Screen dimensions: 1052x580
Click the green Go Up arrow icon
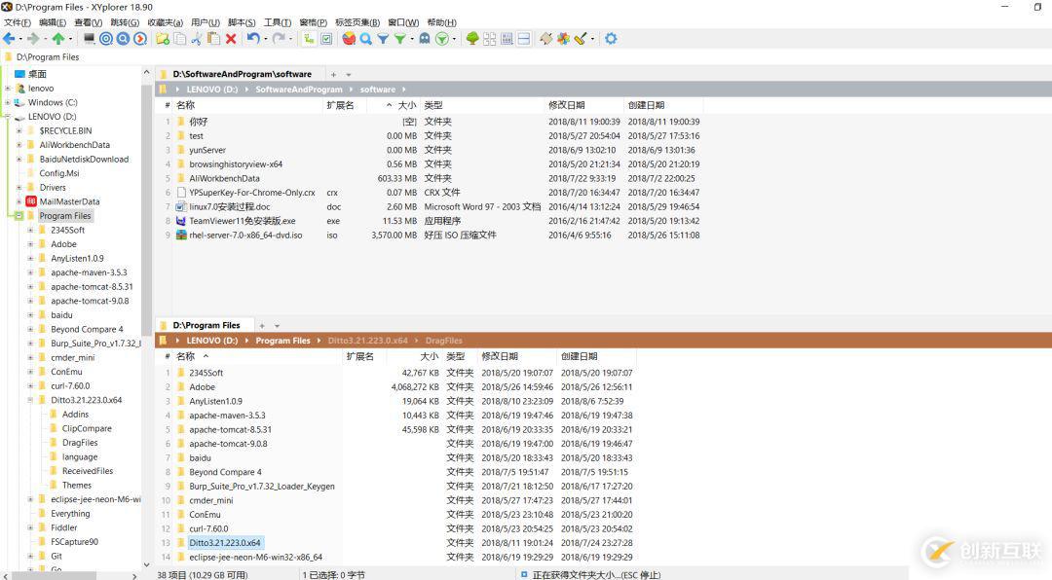(57, 39)
